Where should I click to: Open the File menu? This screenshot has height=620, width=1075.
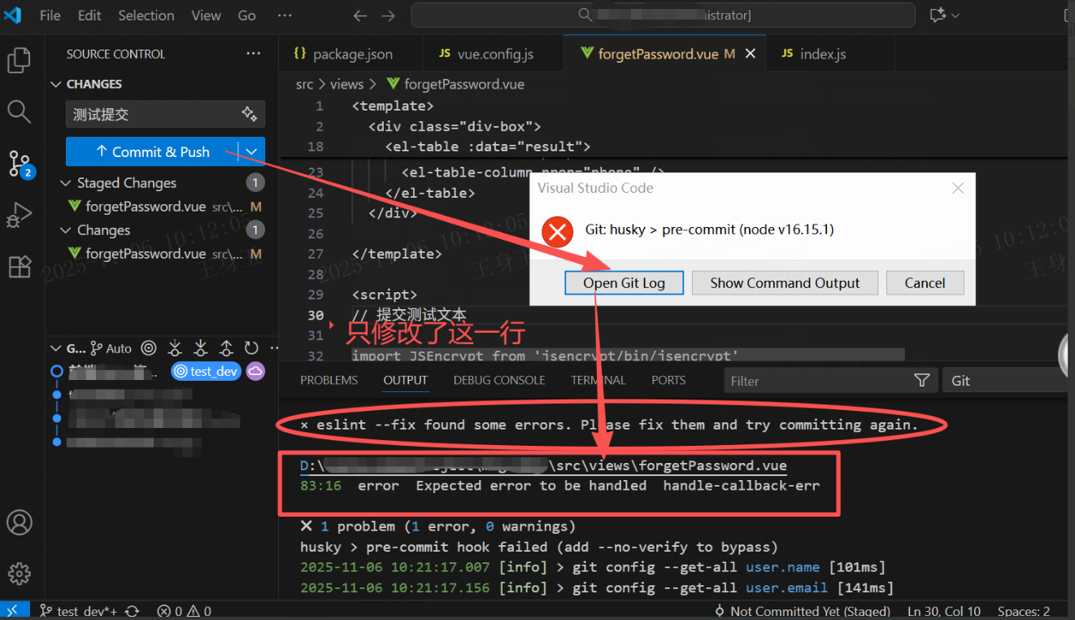pos(50,15)
